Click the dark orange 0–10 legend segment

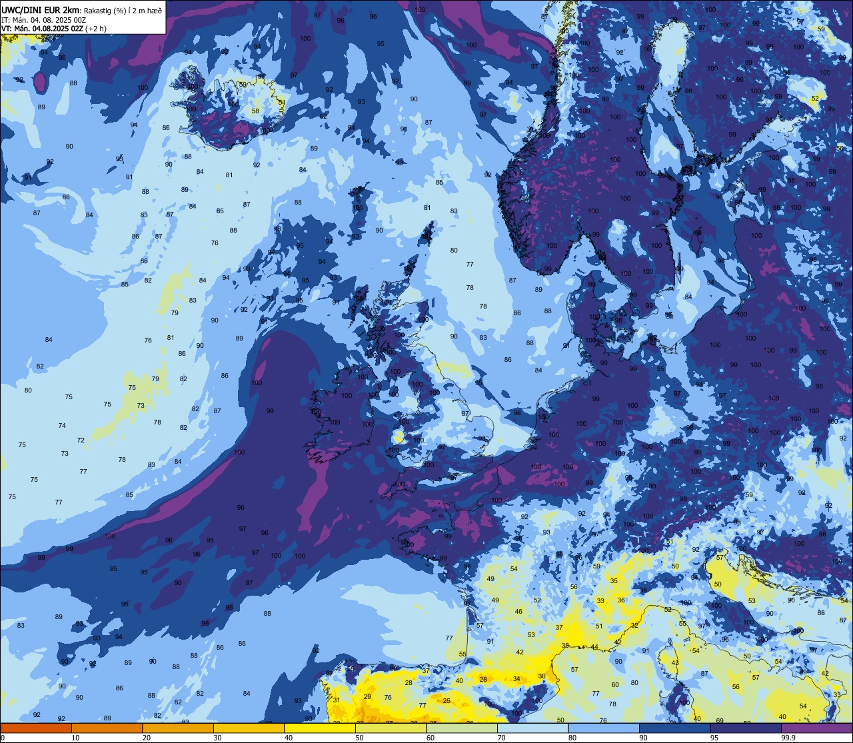click(36, 728)
